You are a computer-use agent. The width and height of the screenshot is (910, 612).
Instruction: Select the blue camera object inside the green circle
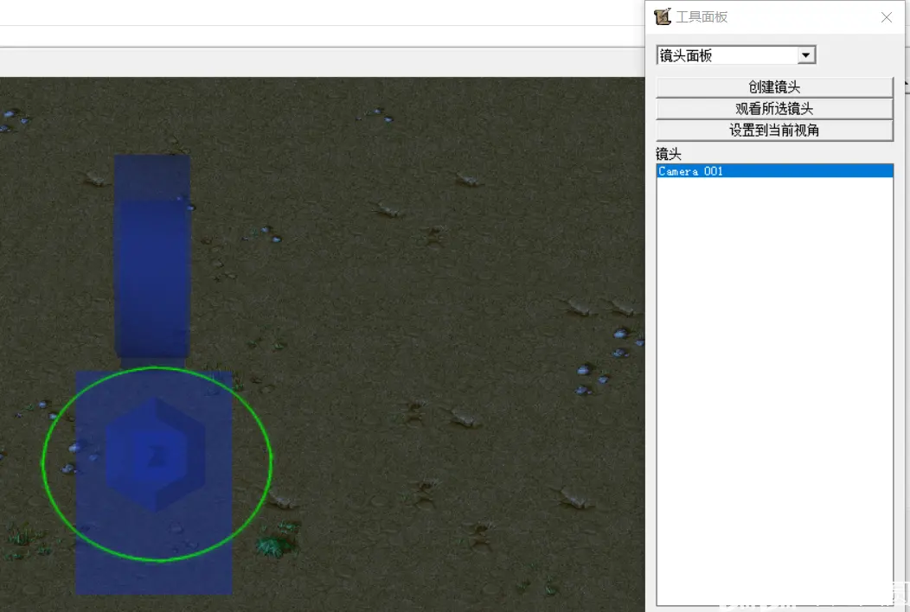(x=155, y=454)
